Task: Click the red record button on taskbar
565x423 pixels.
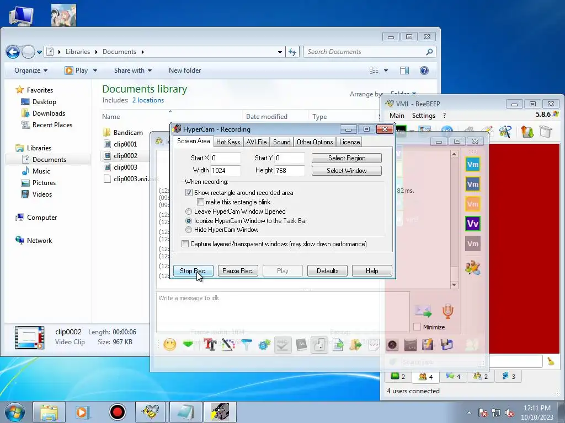Action: click(x=117, y=412)
